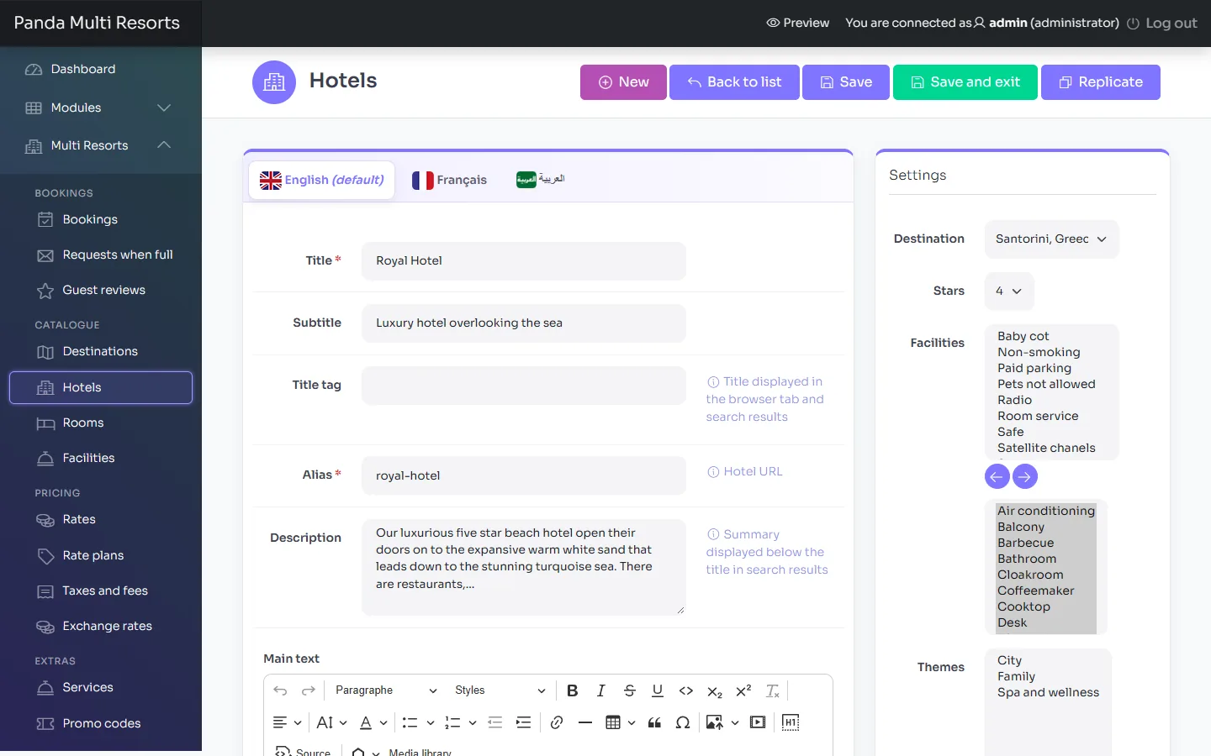The image size is (1211, 756).
Task: Open the special characters (omega) picker
Action: 683,722
